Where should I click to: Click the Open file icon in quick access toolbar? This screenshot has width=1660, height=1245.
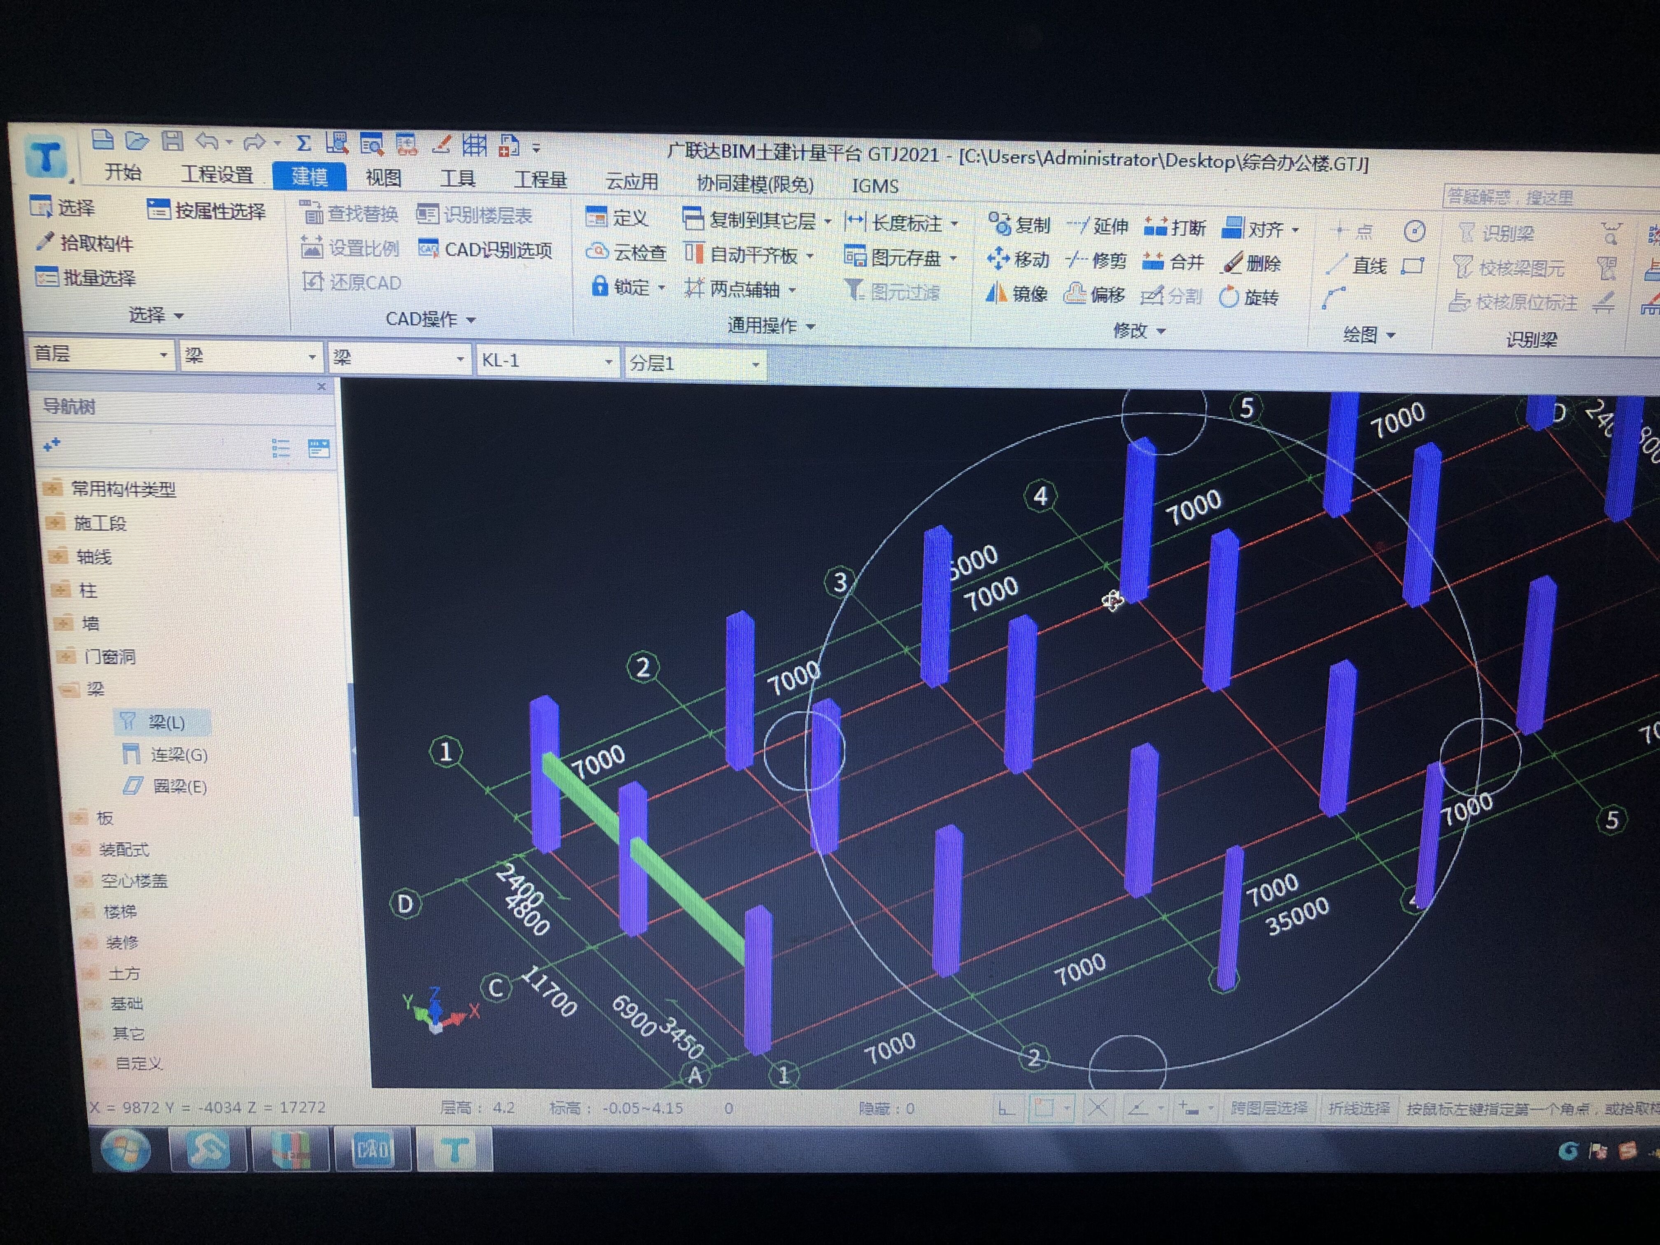point(137,140)
